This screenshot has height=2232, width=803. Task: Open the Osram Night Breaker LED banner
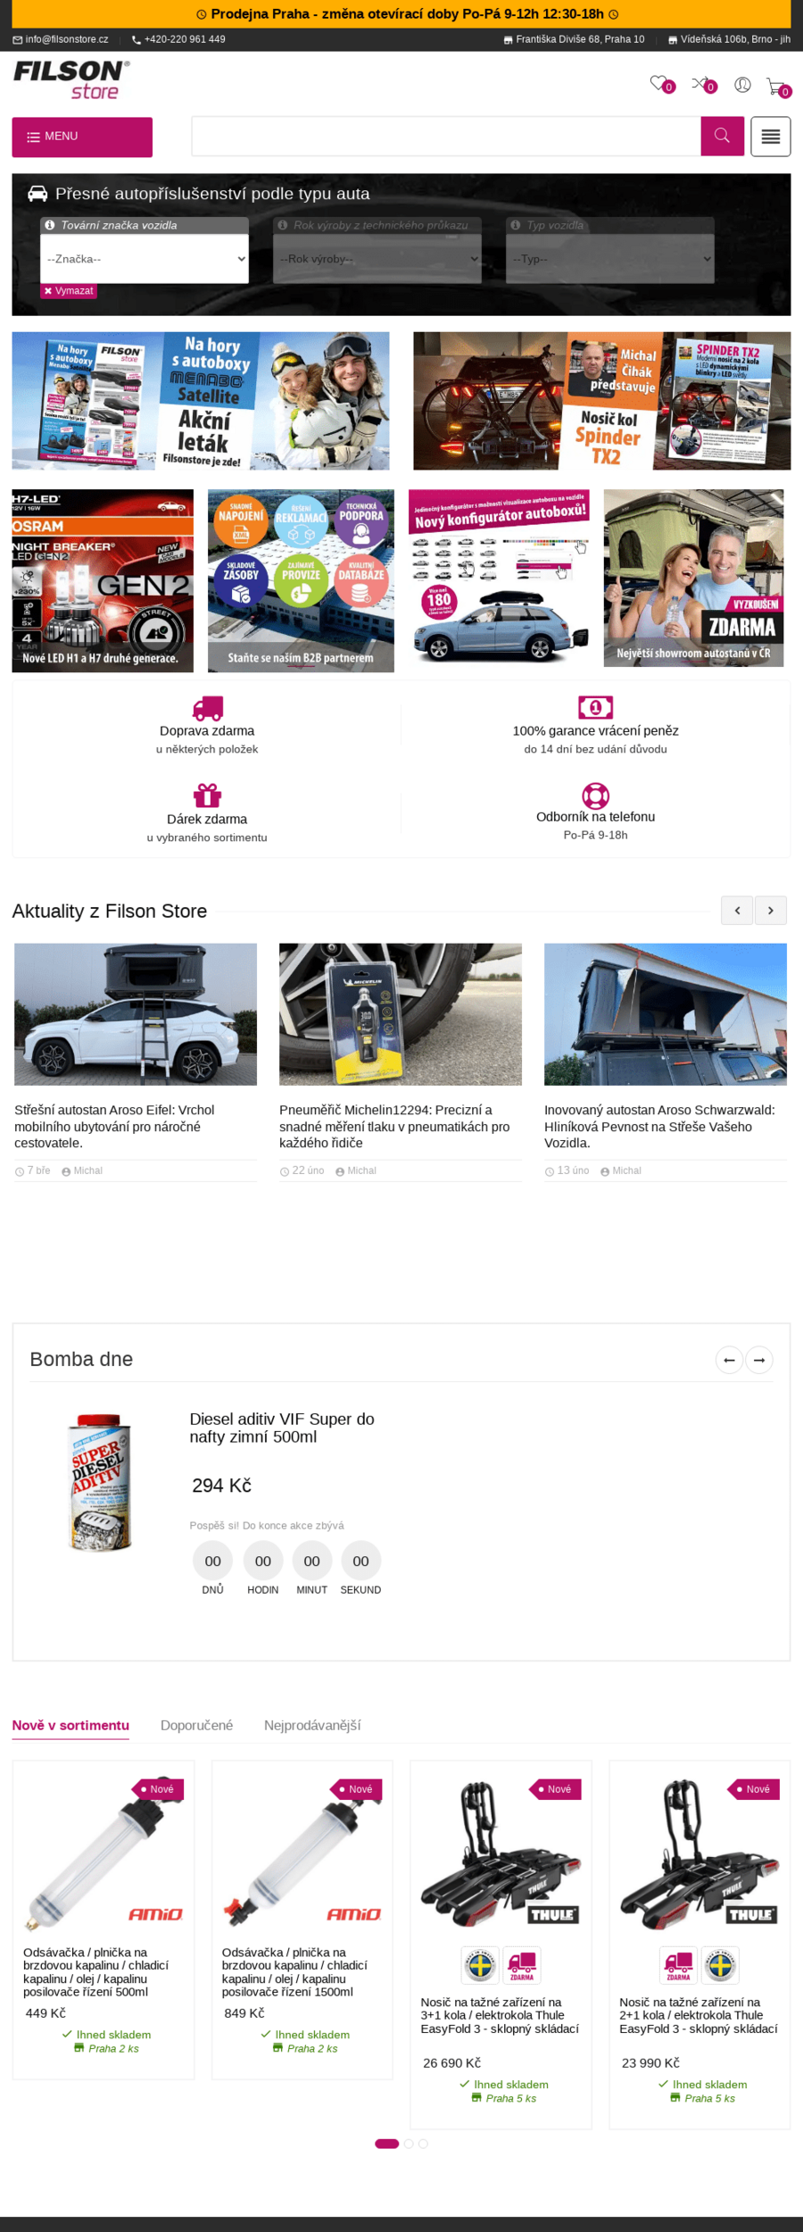[103, 580]
